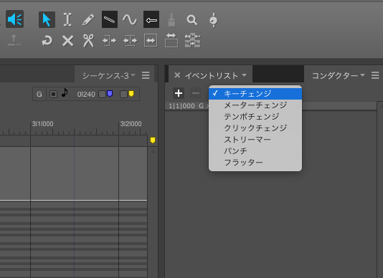Choose フラッター from the menu
Viewport: 383px width, 278px height.
255,163
